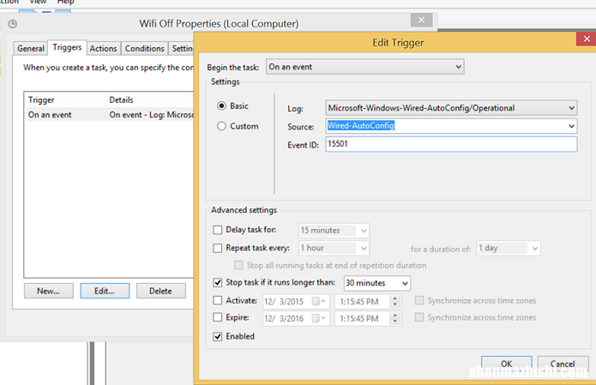Tick the Expire checkbox
596x385 pixels.
click(218, 317)
